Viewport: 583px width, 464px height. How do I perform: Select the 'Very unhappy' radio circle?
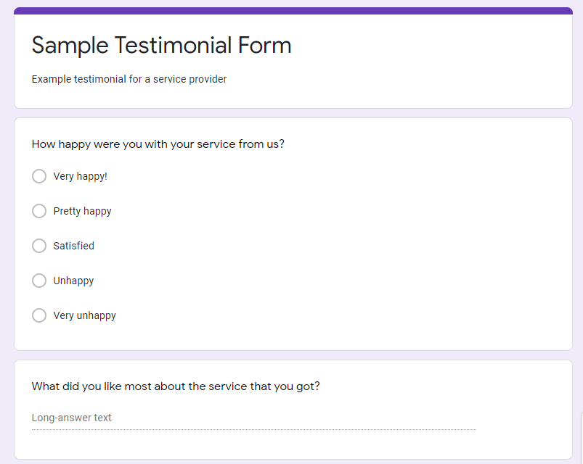[x=39, y=315]
